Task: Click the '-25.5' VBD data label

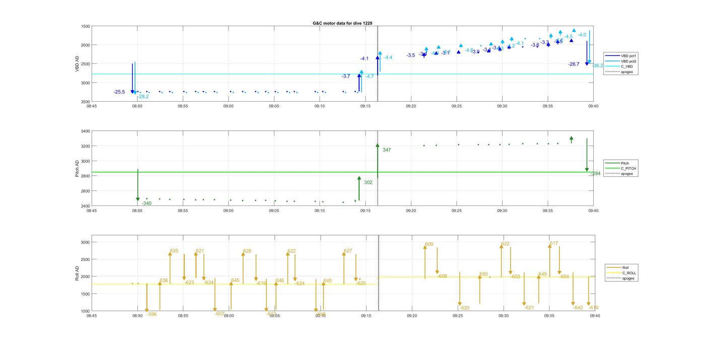Action: click(119, 92)
